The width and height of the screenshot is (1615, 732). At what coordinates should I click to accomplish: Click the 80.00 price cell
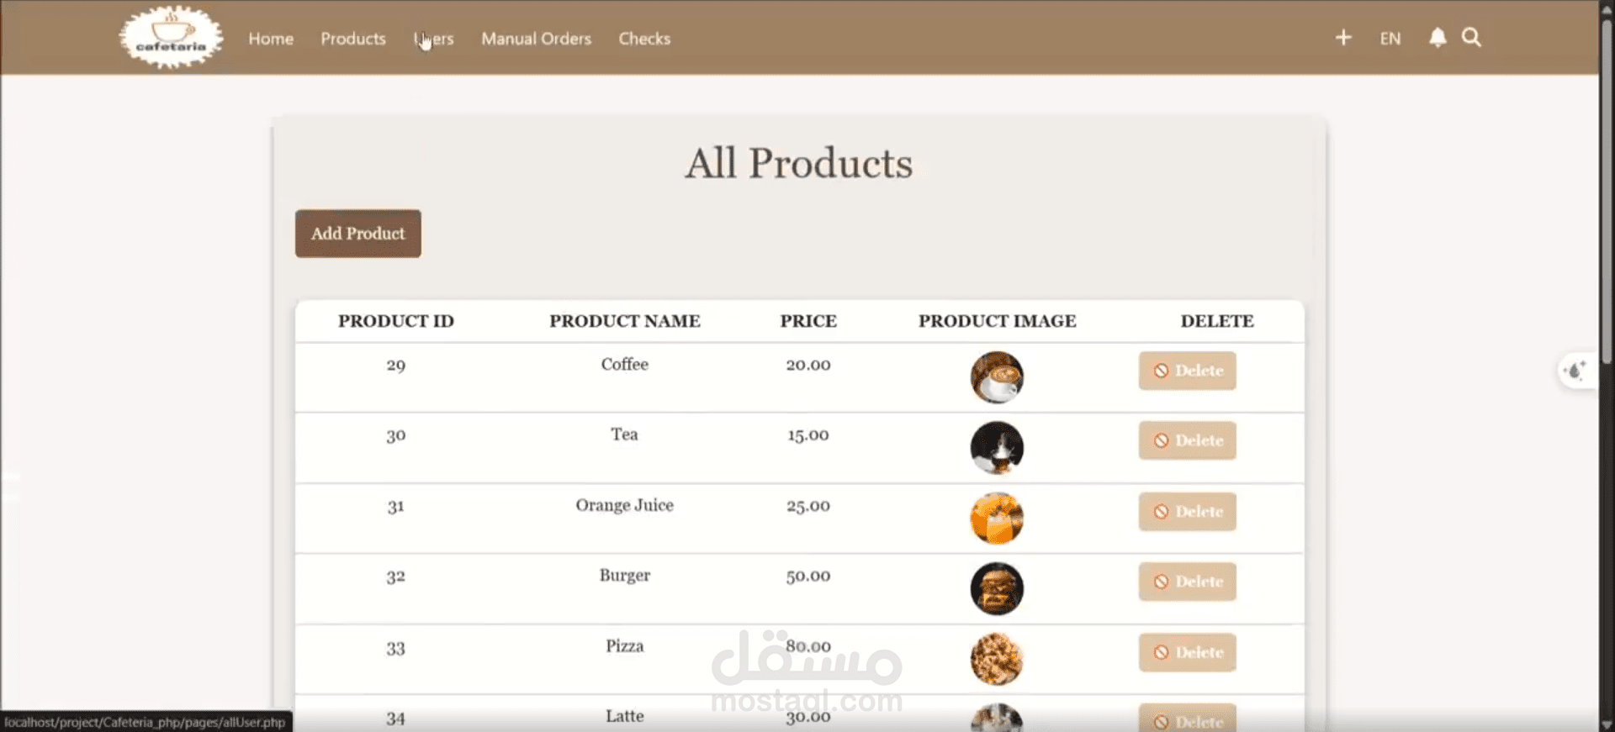808,646
